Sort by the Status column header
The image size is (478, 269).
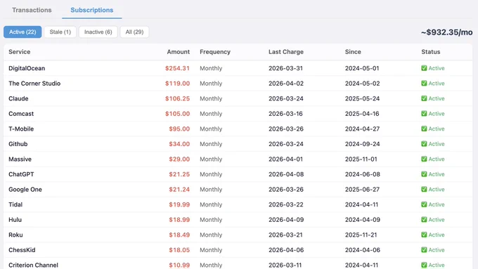click(x=431, y=52)
